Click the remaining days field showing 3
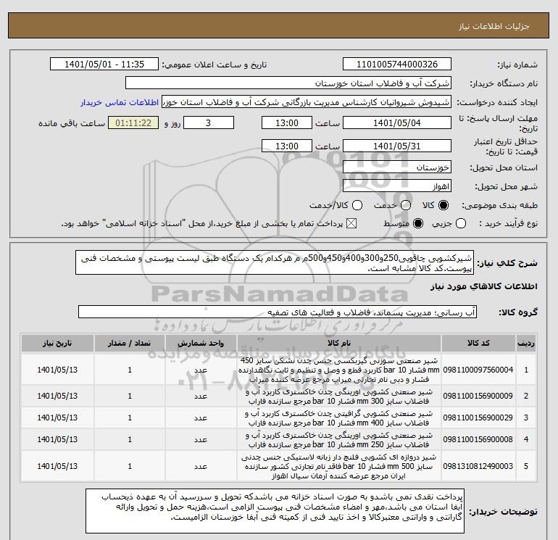 tap(209, 123)
